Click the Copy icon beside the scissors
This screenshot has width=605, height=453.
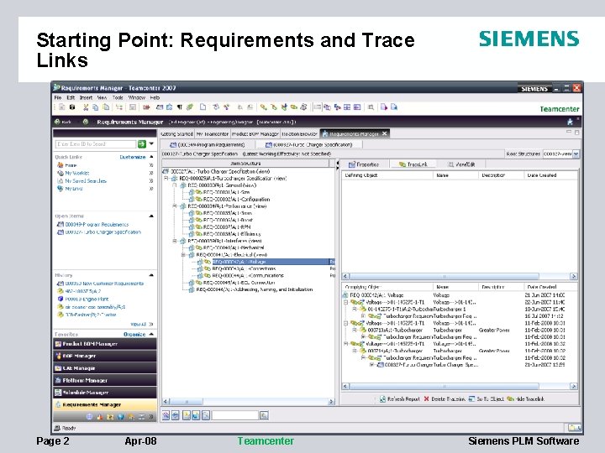click(x=95, y=107)
